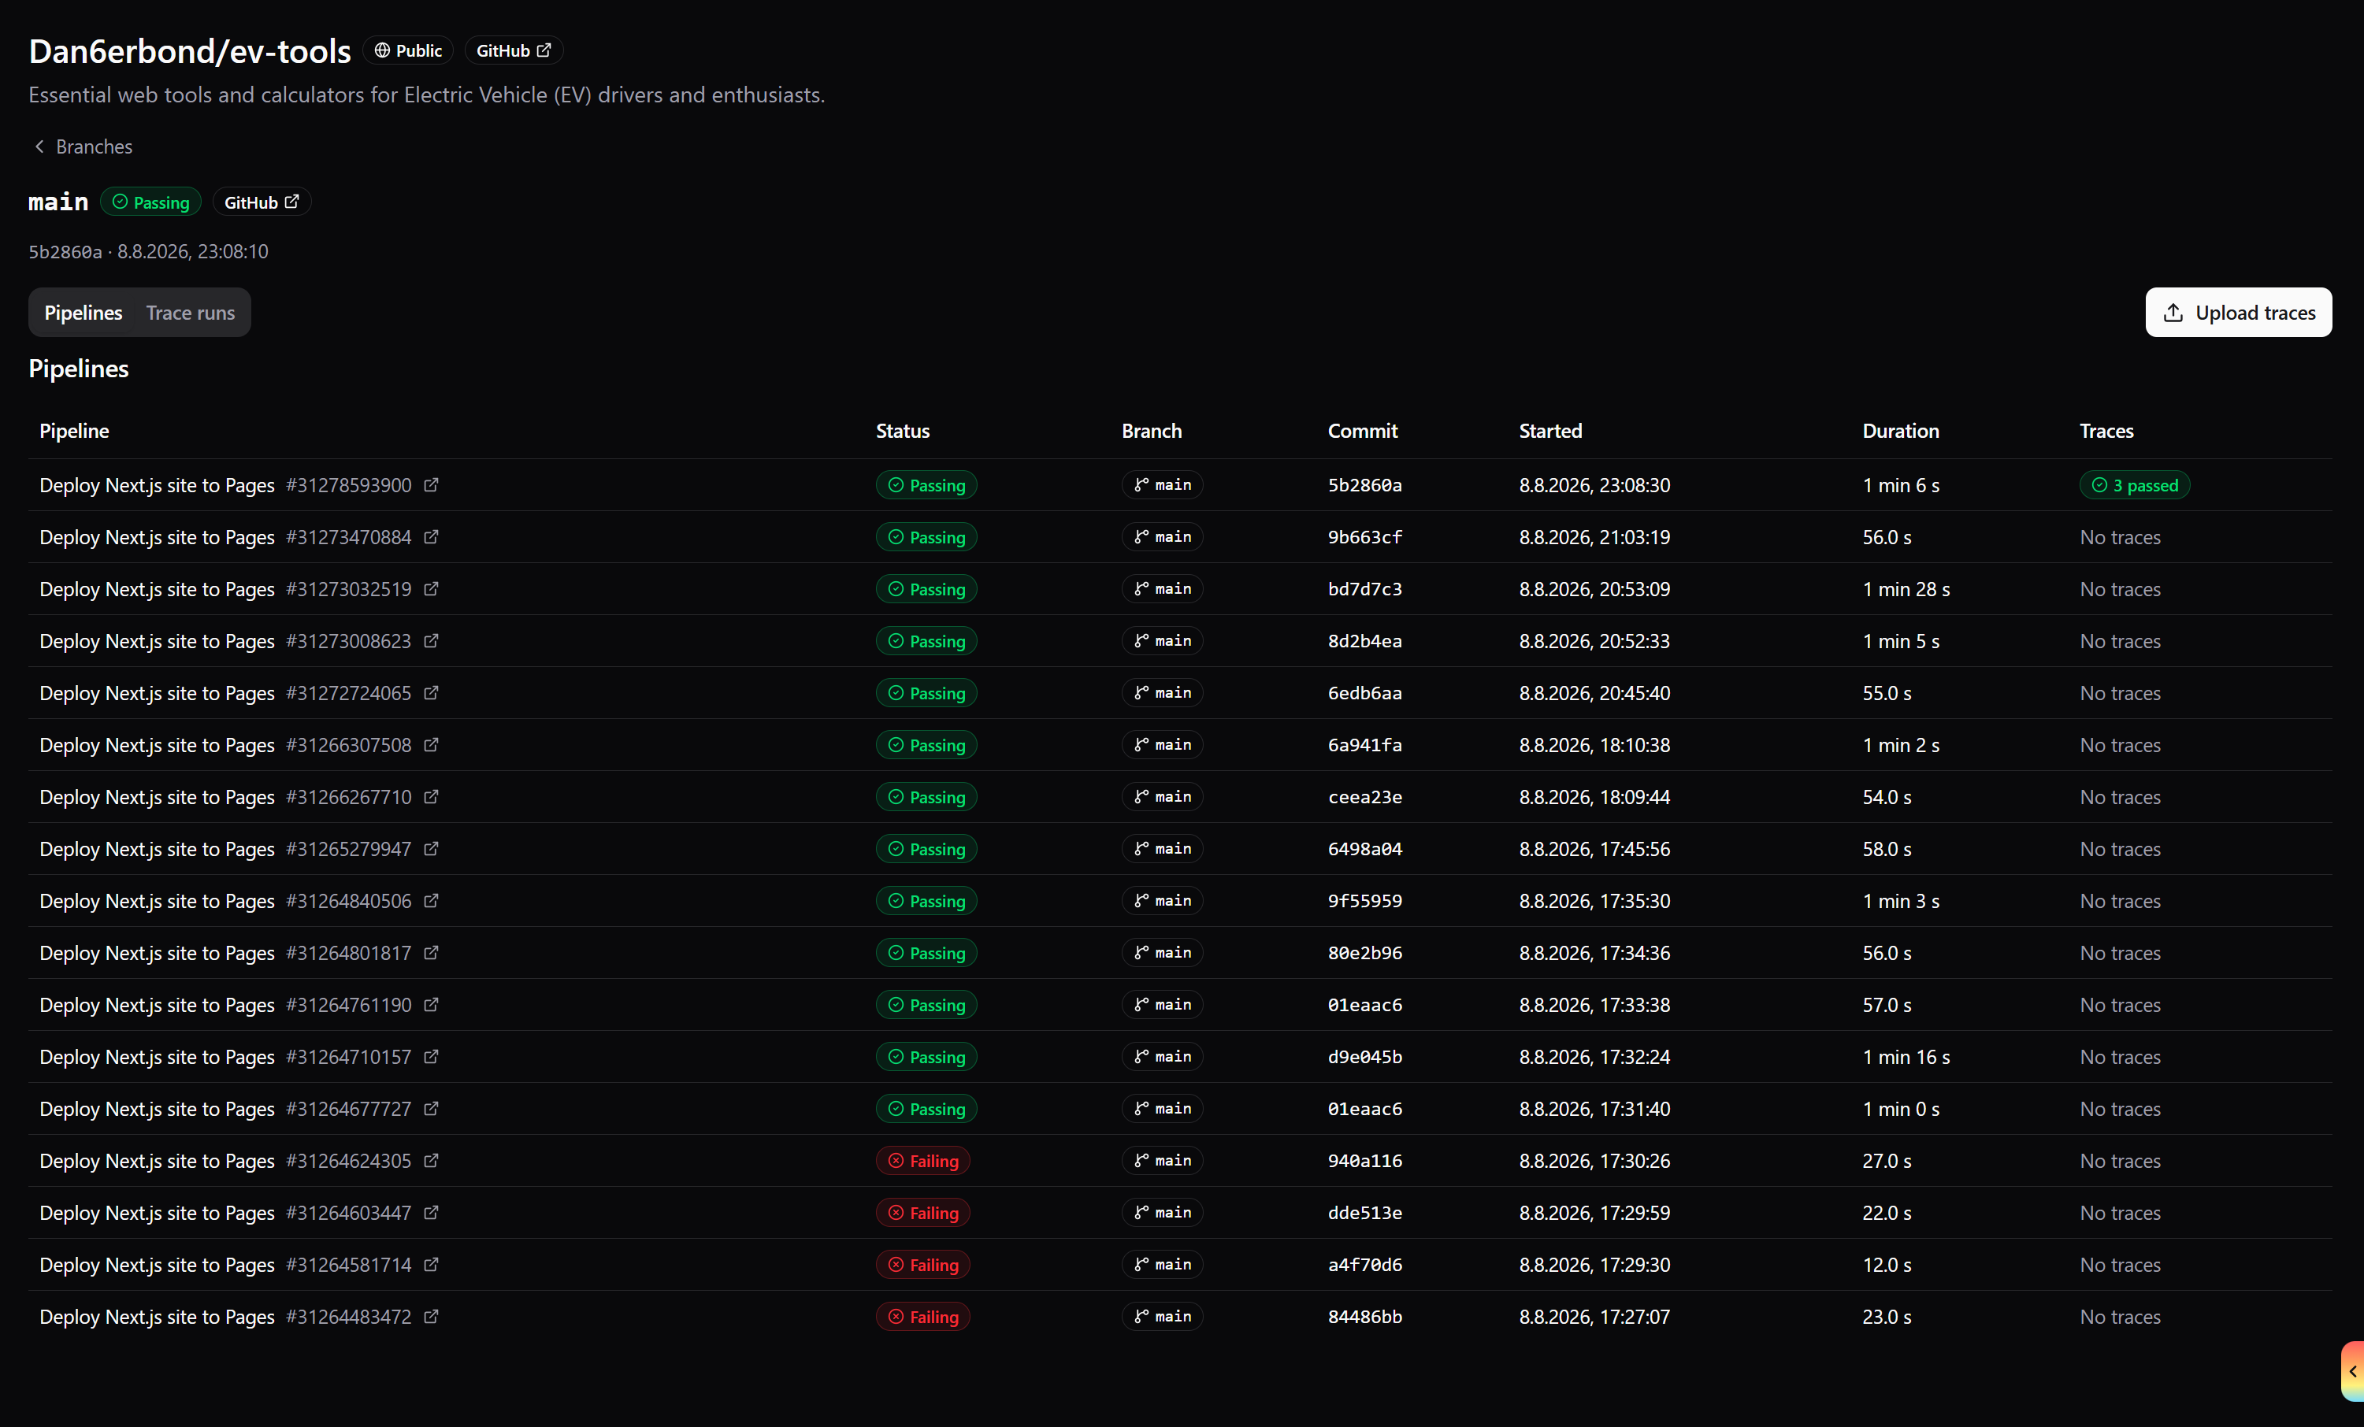Open external link icon for pipeline #31273032519
Image resolution: width=2364 pixels, height=1427 pixels.
pyautogui.click(x=431, y=589)
